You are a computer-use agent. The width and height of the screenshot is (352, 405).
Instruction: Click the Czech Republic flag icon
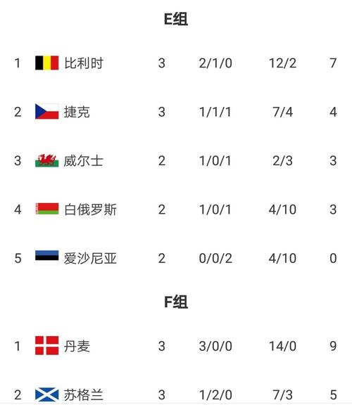click(x=46, y=111)
